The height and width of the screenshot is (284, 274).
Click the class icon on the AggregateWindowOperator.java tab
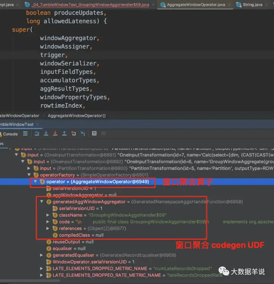[163, 5]
